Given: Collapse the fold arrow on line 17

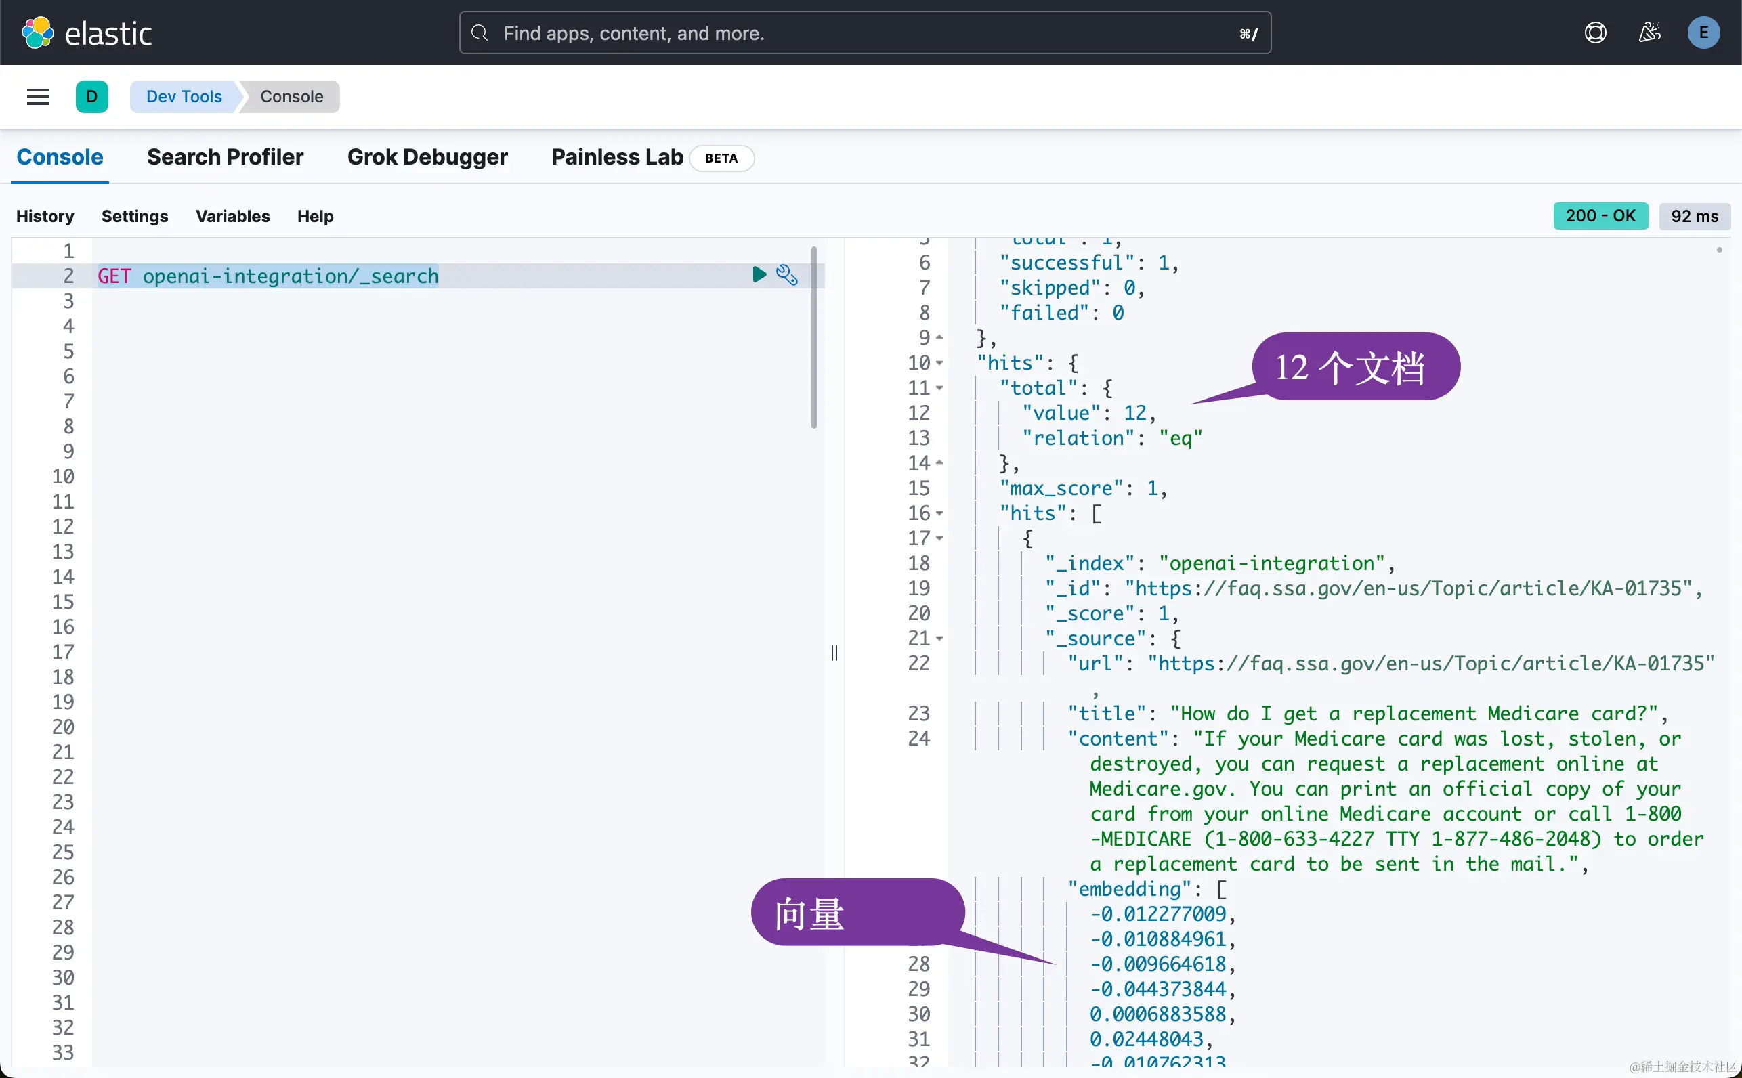Looking at the screenshot, I should pyautogui.click(x=939, y=539).
